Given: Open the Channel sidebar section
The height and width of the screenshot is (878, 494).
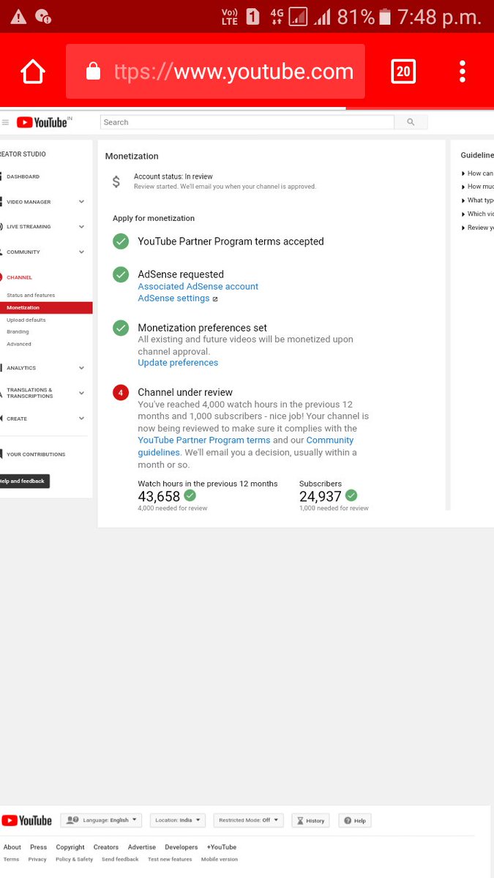Looking at the screenshot, I should (19, 277).
